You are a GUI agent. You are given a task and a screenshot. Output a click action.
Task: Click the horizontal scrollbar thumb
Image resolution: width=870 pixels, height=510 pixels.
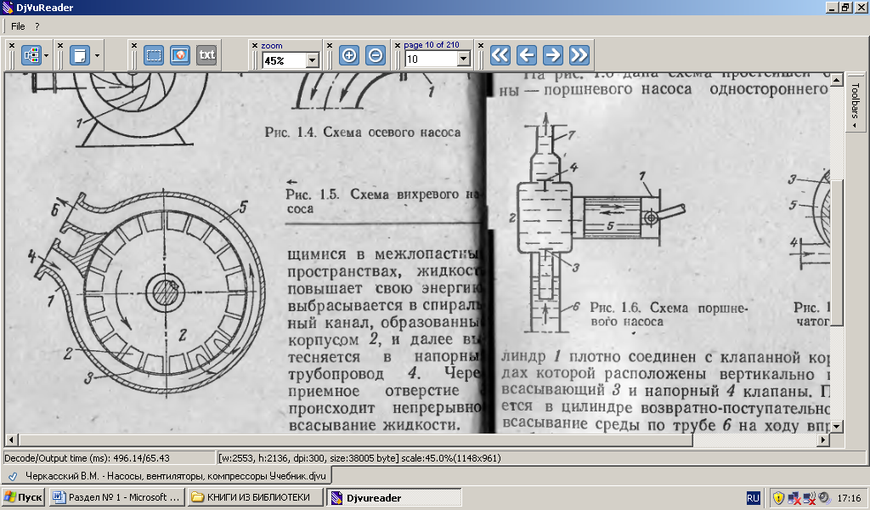pyautogui.click(x=356, y=439)
